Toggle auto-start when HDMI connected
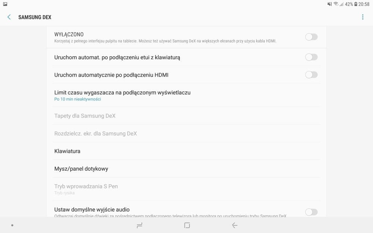Screen dimensions: 373x233 pyautogui.click(x=311, y=75)
